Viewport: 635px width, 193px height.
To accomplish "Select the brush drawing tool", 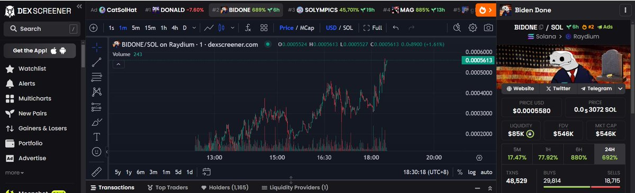I will 96,122.
